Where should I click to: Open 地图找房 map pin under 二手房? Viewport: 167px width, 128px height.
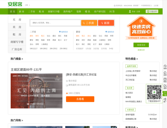pos(60,32)
